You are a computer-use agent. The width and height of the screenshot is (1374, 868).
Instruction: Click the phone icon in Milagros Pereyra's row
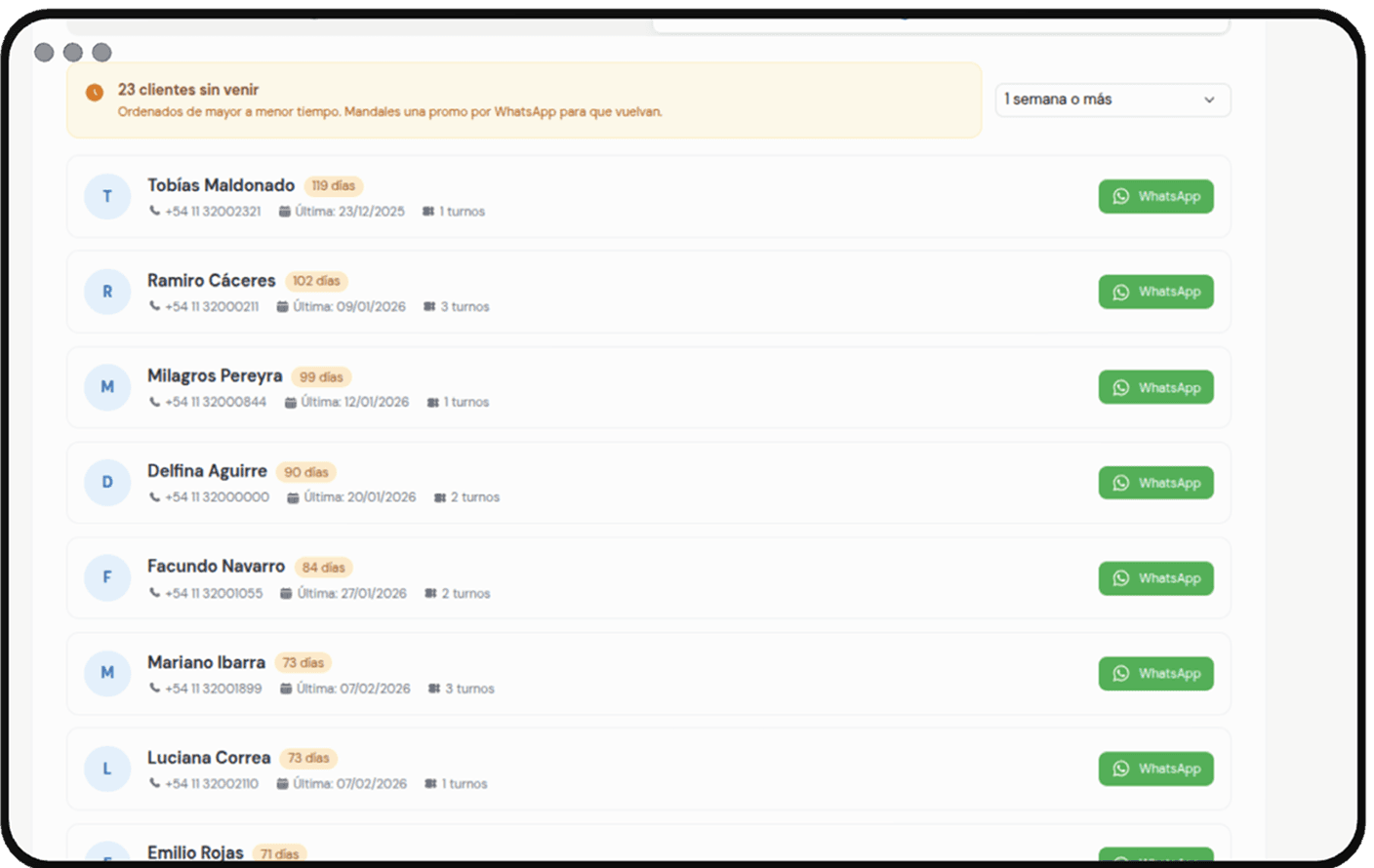pos(154,402)
